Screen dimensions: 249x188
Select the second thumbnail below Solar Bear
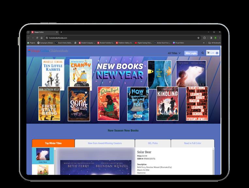[43, 170]
